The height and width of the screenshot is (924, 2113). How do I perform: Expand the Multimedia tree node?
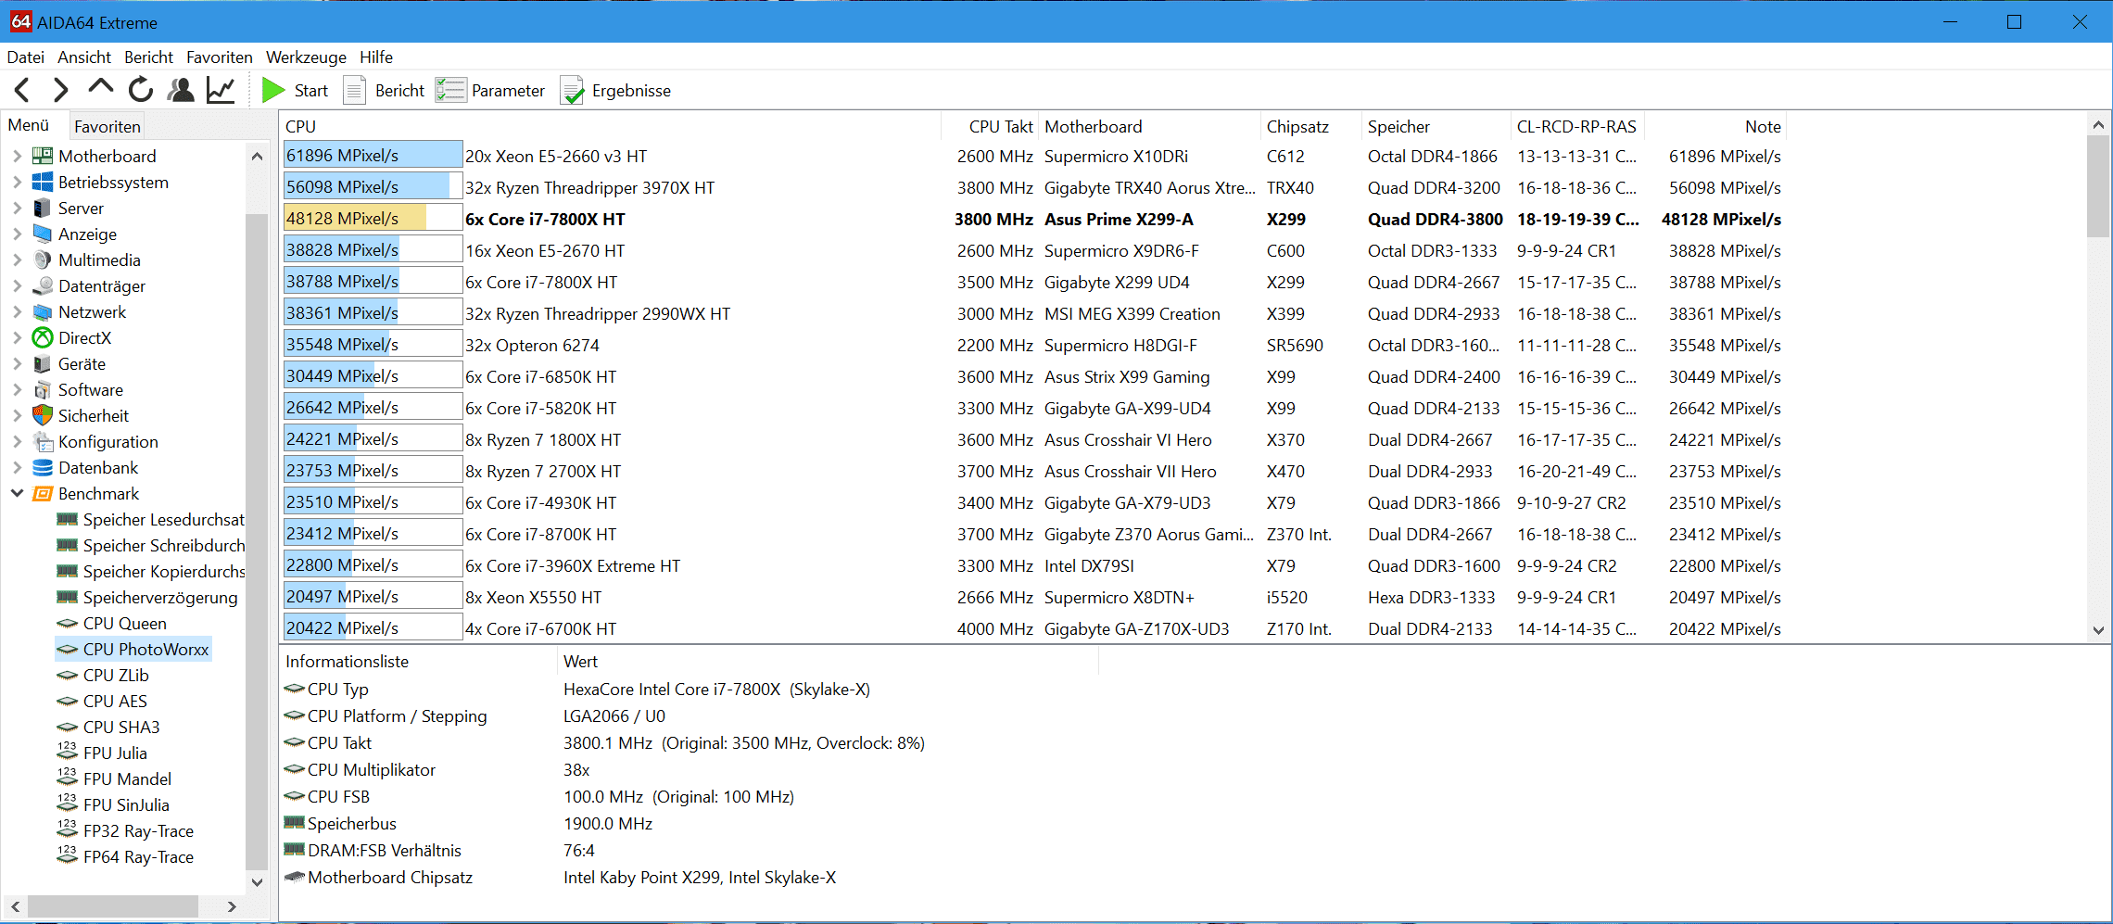tap(17, 259)
